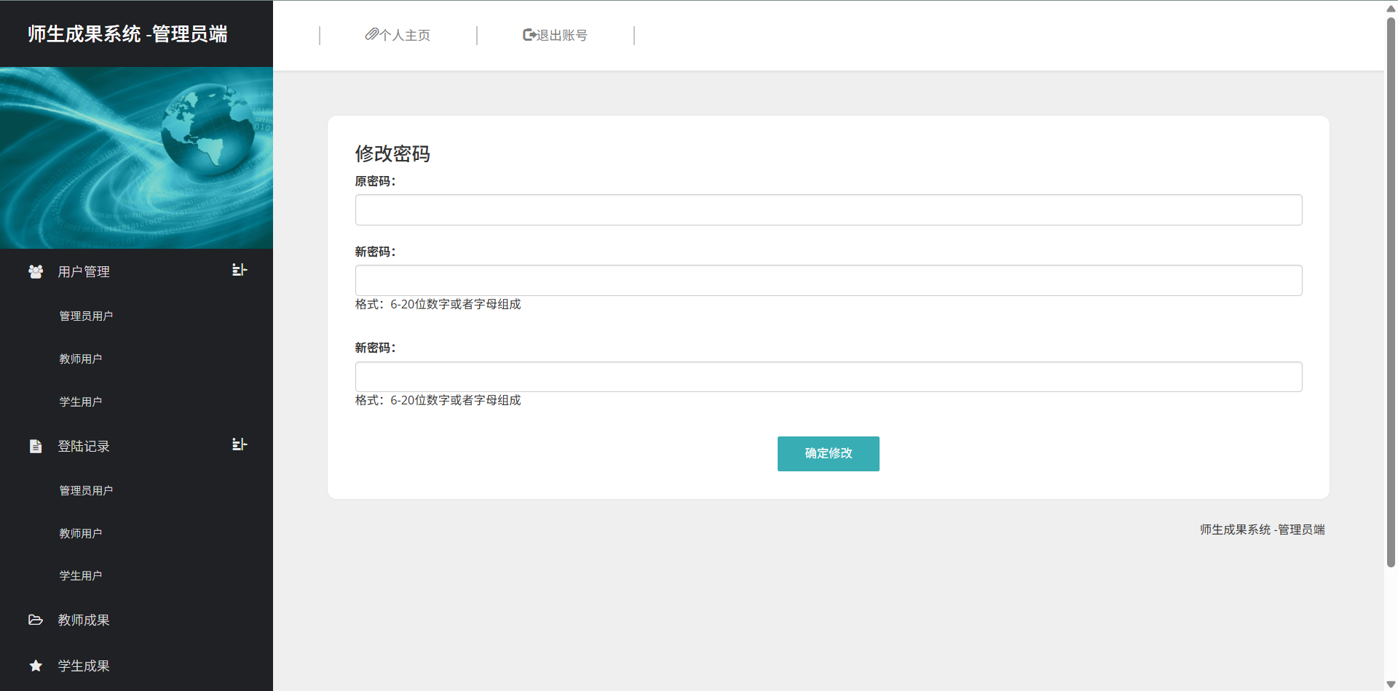Click the format hint under second 新密码 field
This screenshot has height=691, width=1398.
pyautogui.click(x=438, y=400)
